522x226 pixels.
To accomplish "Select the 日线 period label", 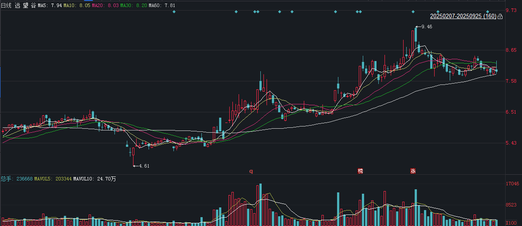I will (7, 6).
